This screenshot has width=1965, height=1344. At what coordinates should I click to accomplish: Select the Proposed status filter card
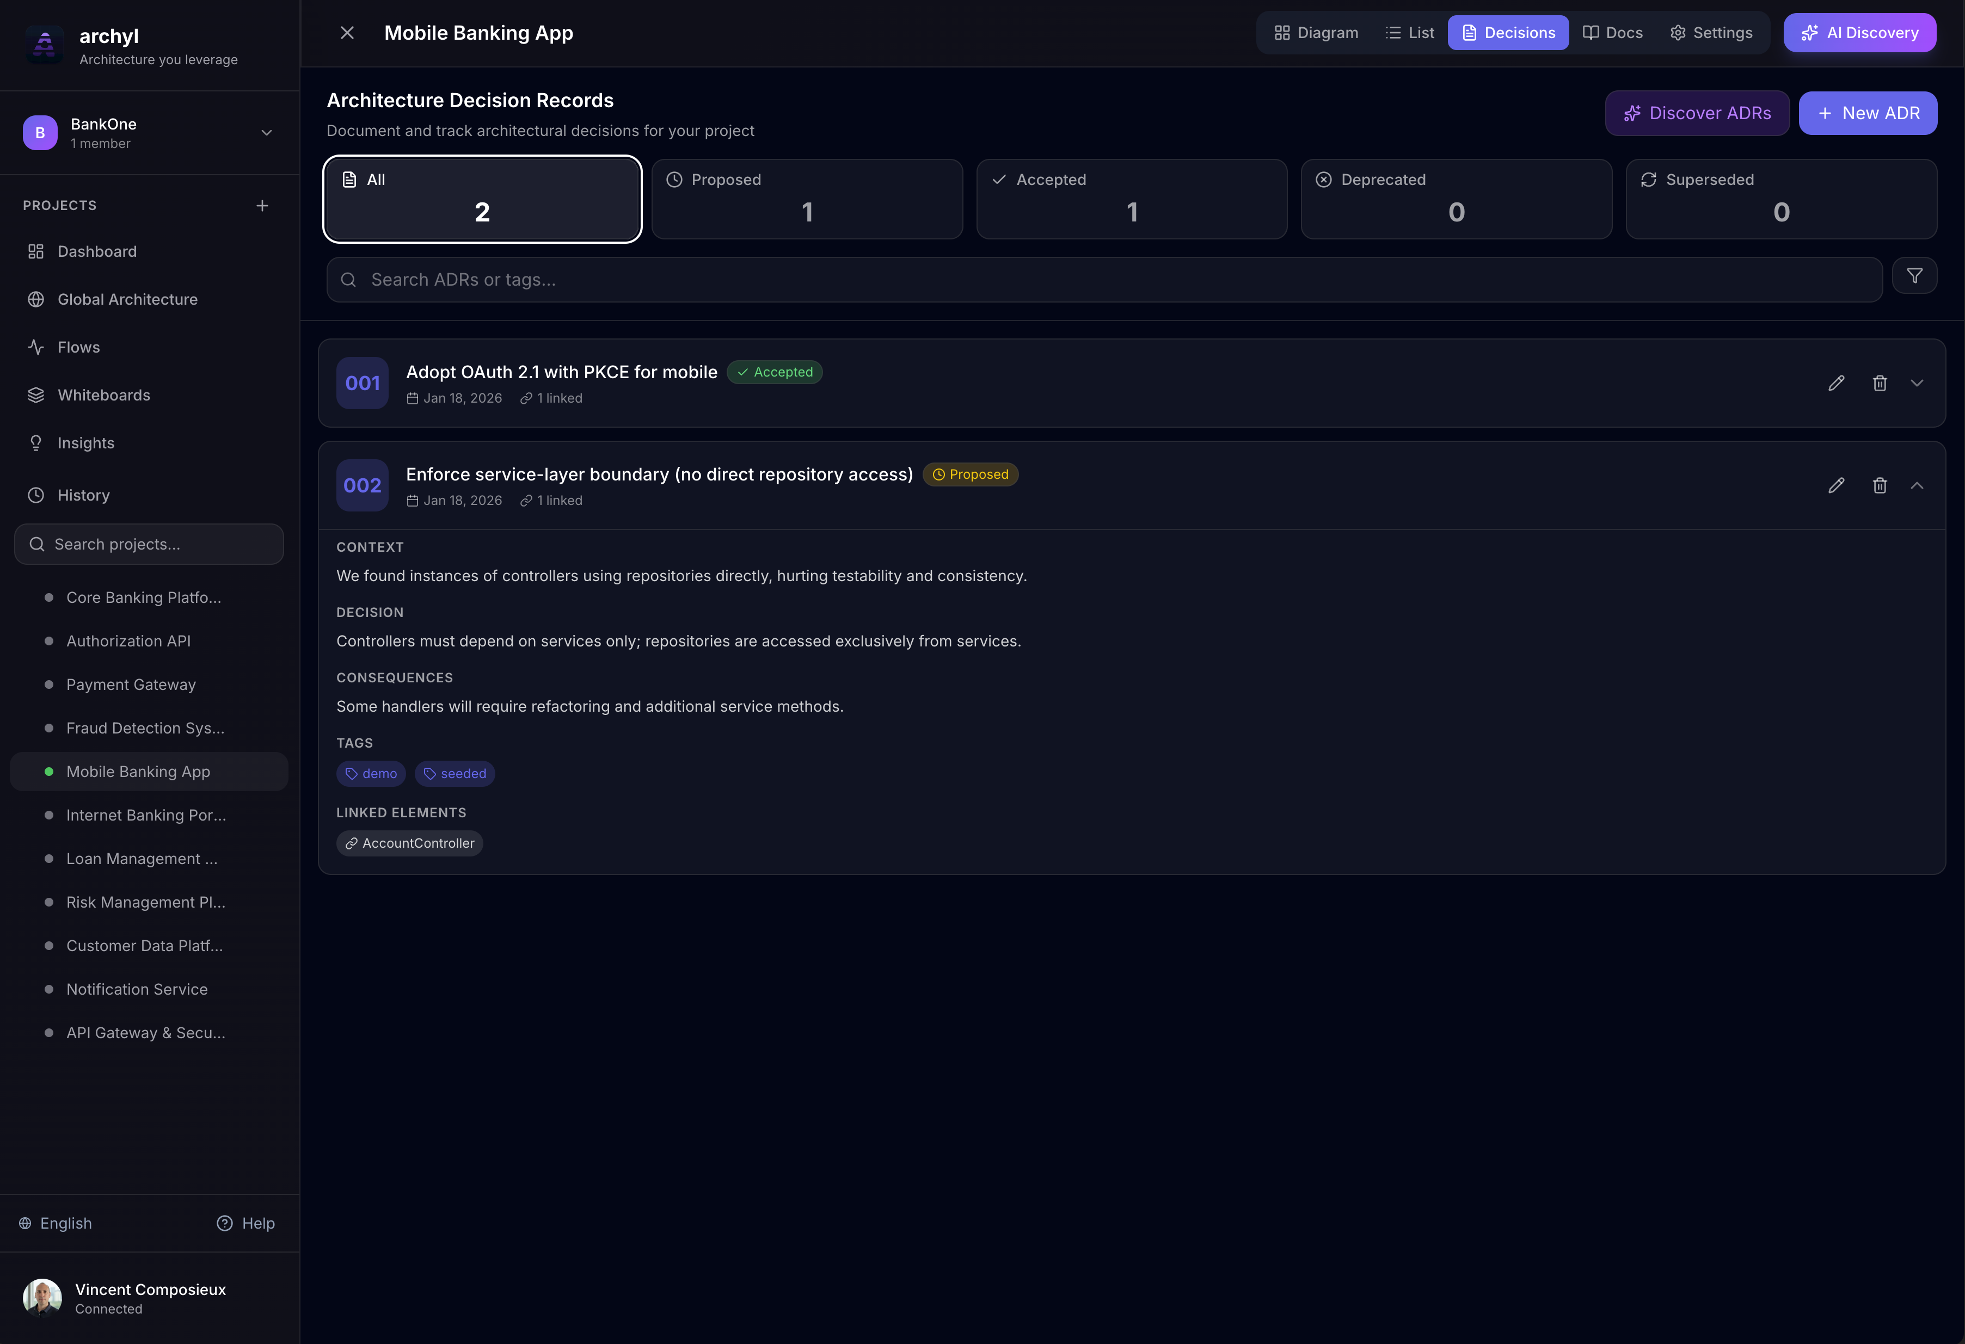pyautogui.click(x=806, y=199)
